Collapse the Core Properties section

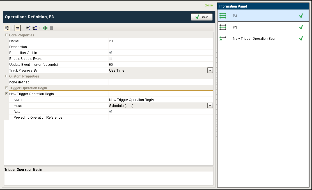[x=6, y=35]
